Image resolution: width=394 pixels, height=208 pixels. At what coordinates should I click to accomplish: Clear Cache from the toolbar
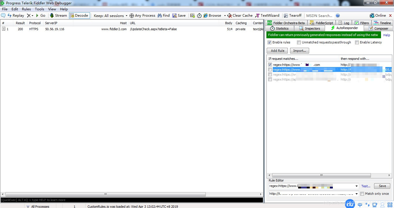[x=240, y=16]
